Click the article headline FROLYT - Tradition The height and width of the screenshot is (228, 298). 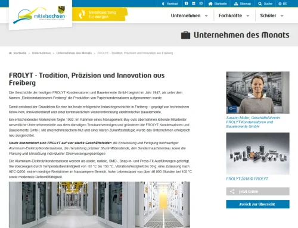(x=86, y=79)
